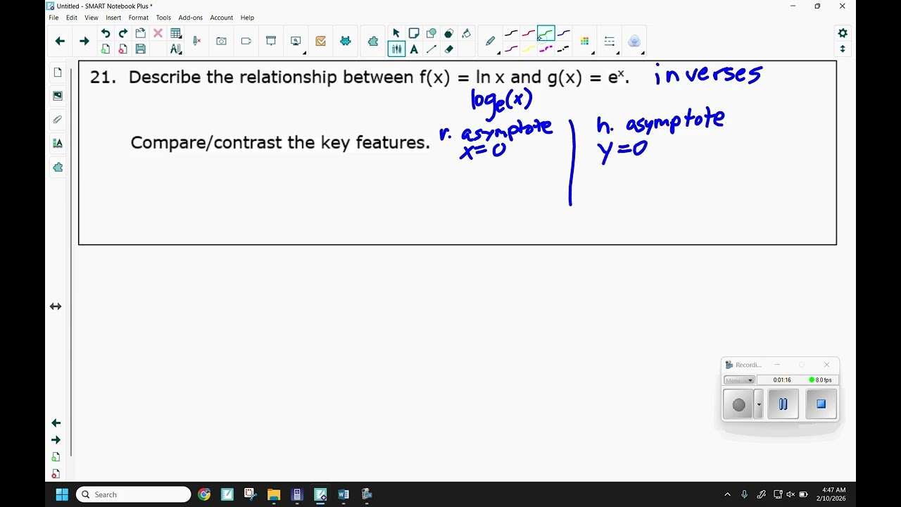901x507 pixels.
Task: Expand the record button options arrow
Action: point(759,405)
